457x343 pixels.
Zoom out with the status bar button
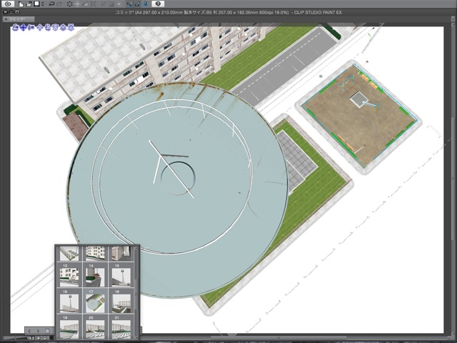pos(39,338)
